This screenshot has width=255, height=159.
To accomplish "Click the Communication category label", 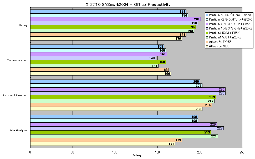I will (17, 60).
